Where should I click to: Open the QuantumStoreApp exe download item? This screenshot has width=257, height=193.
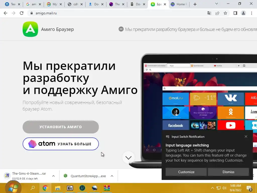(85, 176)
